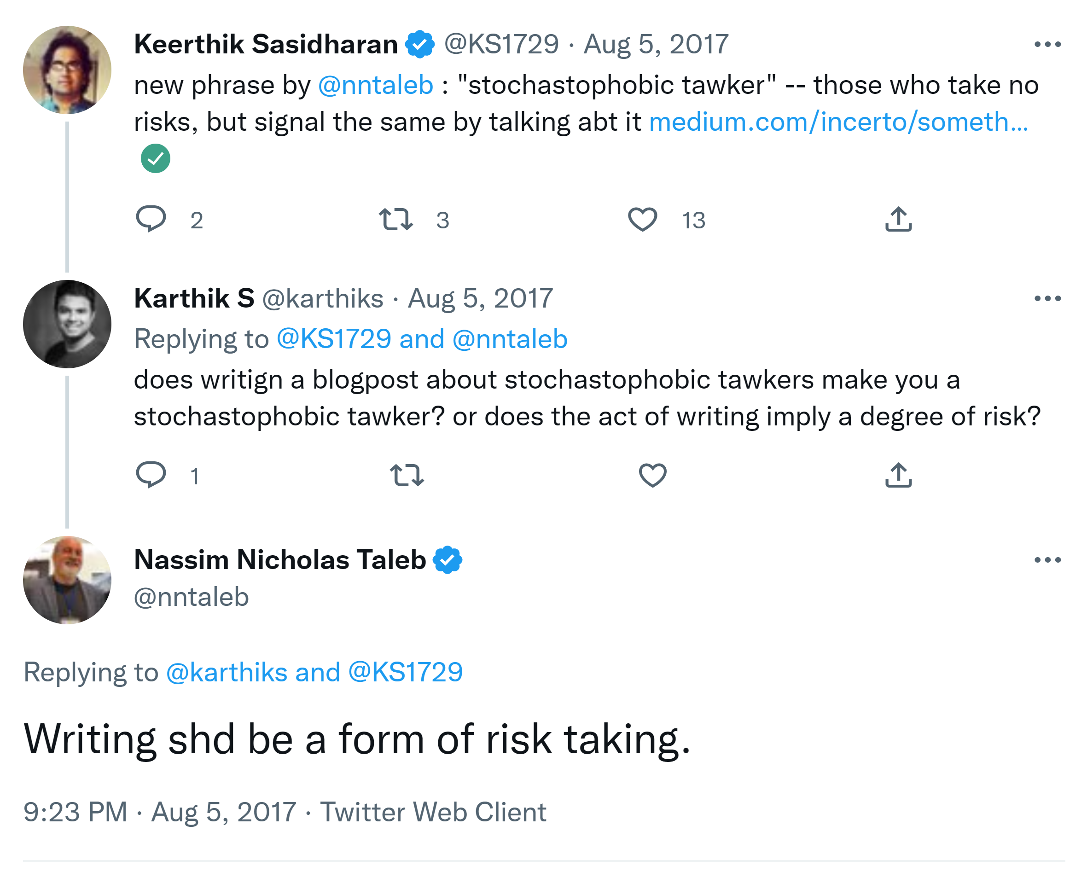The height and width of the screenshot is (878, 1087).
Task: Open the 9:23 PM Aug 5, 2017 timestamp
Action: (x=159, y=812)
